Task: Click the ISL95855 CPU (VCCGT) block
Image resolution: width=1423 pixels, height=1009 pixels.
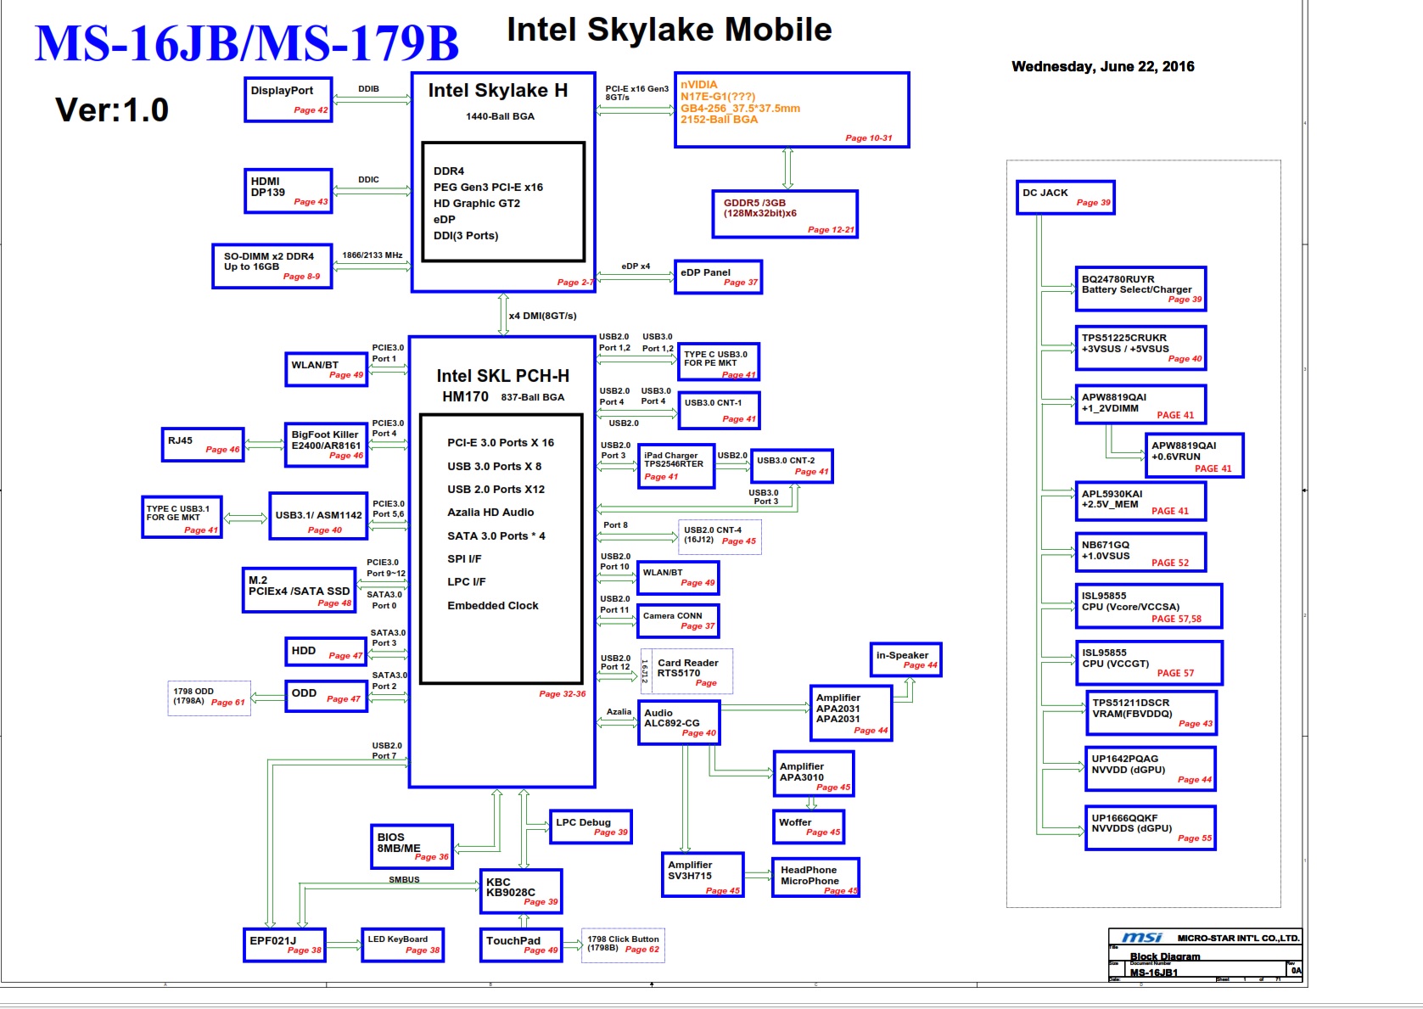Action: click(x=1149, y=663)
